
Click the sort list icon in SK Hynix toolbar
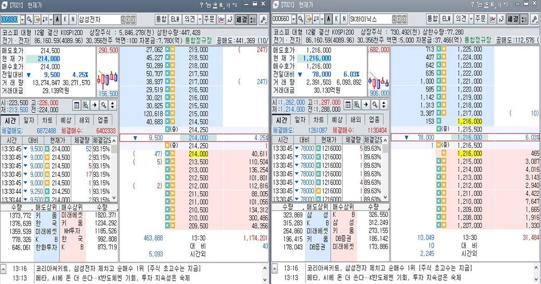[316, 19]
